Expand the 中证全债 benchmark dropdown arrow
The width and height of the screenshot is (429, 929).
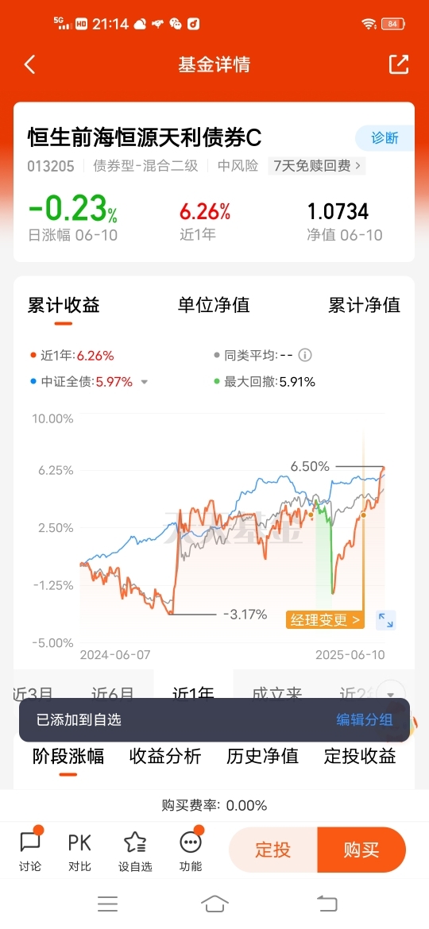click(144, 383)
